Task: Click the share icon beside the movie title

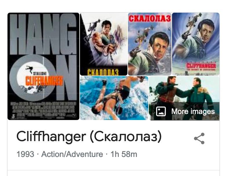Action: click(x=199, y=138)
